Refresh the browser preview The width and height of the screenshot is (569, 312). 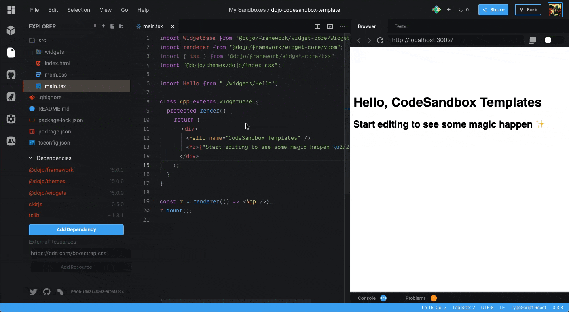tap(380, 40)
